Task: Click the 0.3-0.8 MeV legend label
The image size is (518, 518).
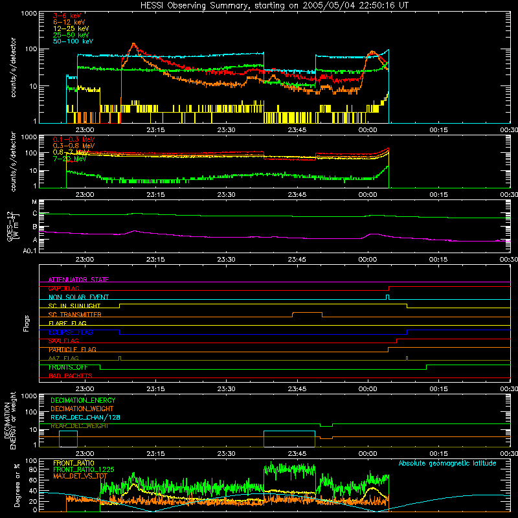Action: point(73,146)
